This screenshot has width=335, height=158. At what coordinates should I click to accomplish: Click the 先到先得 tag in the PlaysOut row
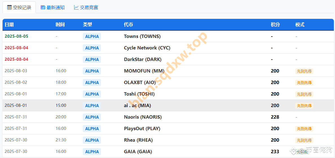(304, 129)
